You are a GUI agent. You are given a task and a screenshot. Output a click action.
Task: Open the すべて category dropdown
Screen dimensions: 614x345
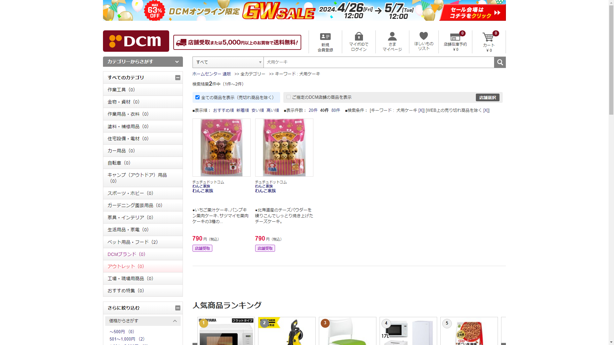[x=228, y=62]
